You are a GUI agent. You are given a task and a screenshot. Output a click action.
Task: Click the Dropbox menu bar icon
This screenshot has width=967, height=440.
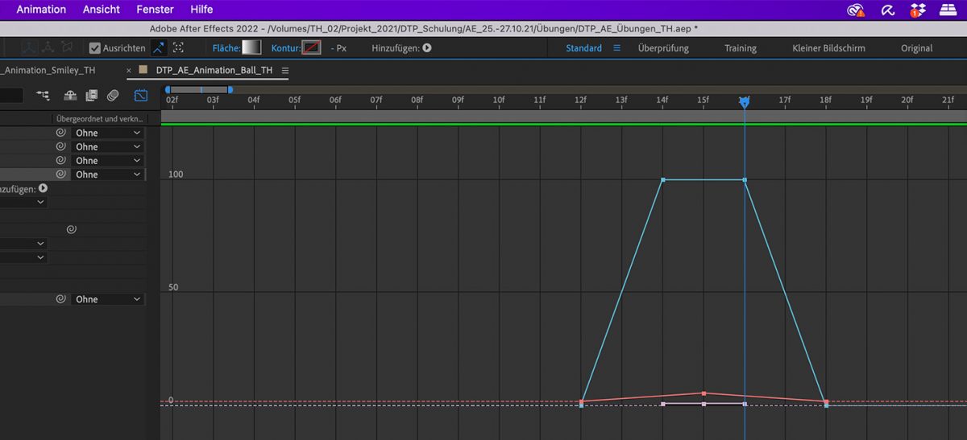[x=918, y=10]
